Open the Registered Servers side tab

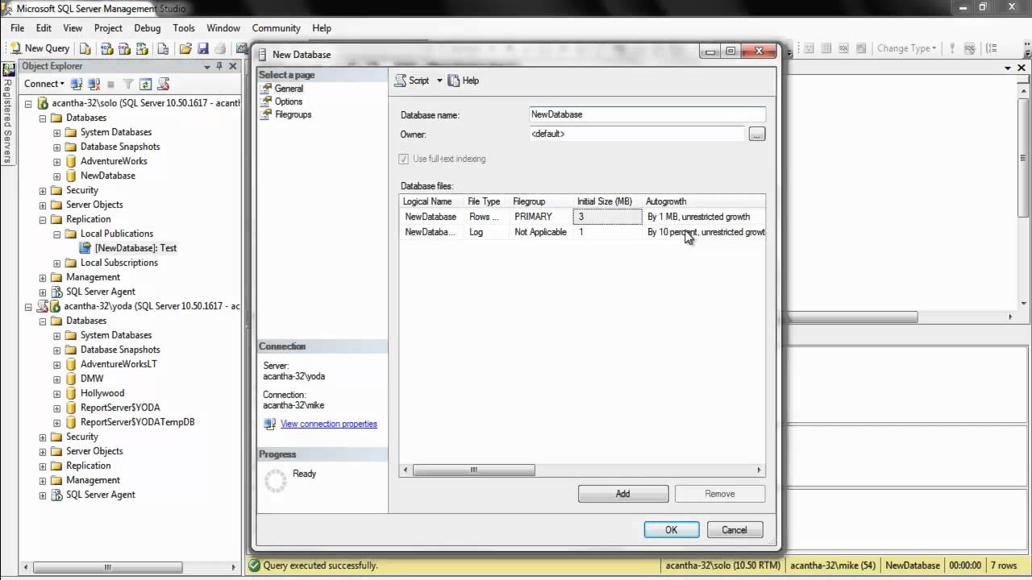coord(7,113)
